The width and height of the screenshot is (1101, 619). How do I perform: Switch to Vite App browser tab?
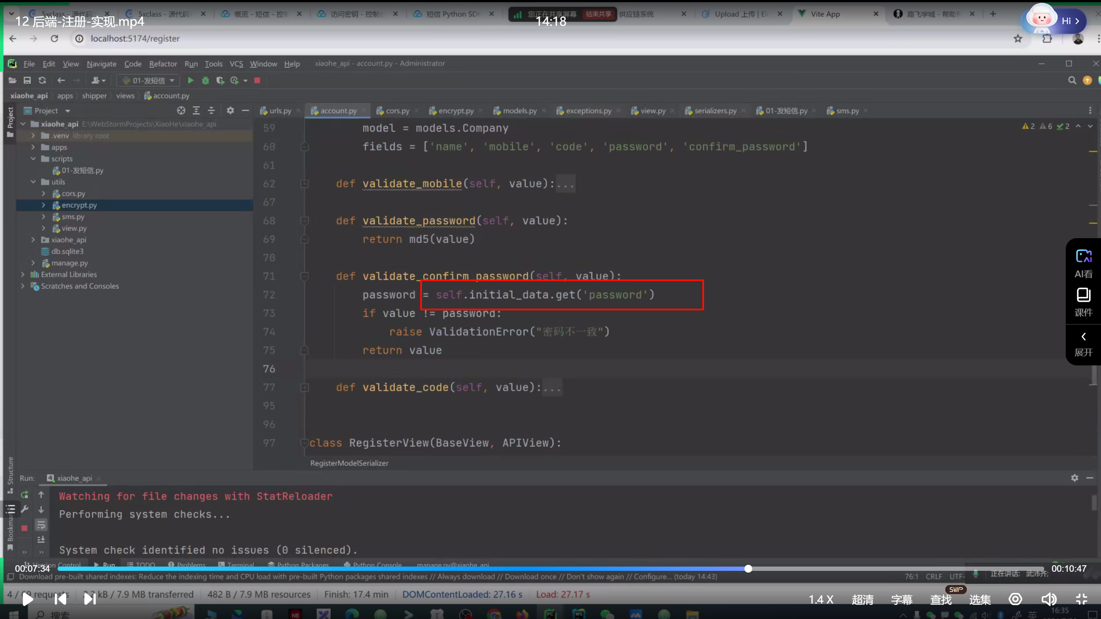point(838,14)
